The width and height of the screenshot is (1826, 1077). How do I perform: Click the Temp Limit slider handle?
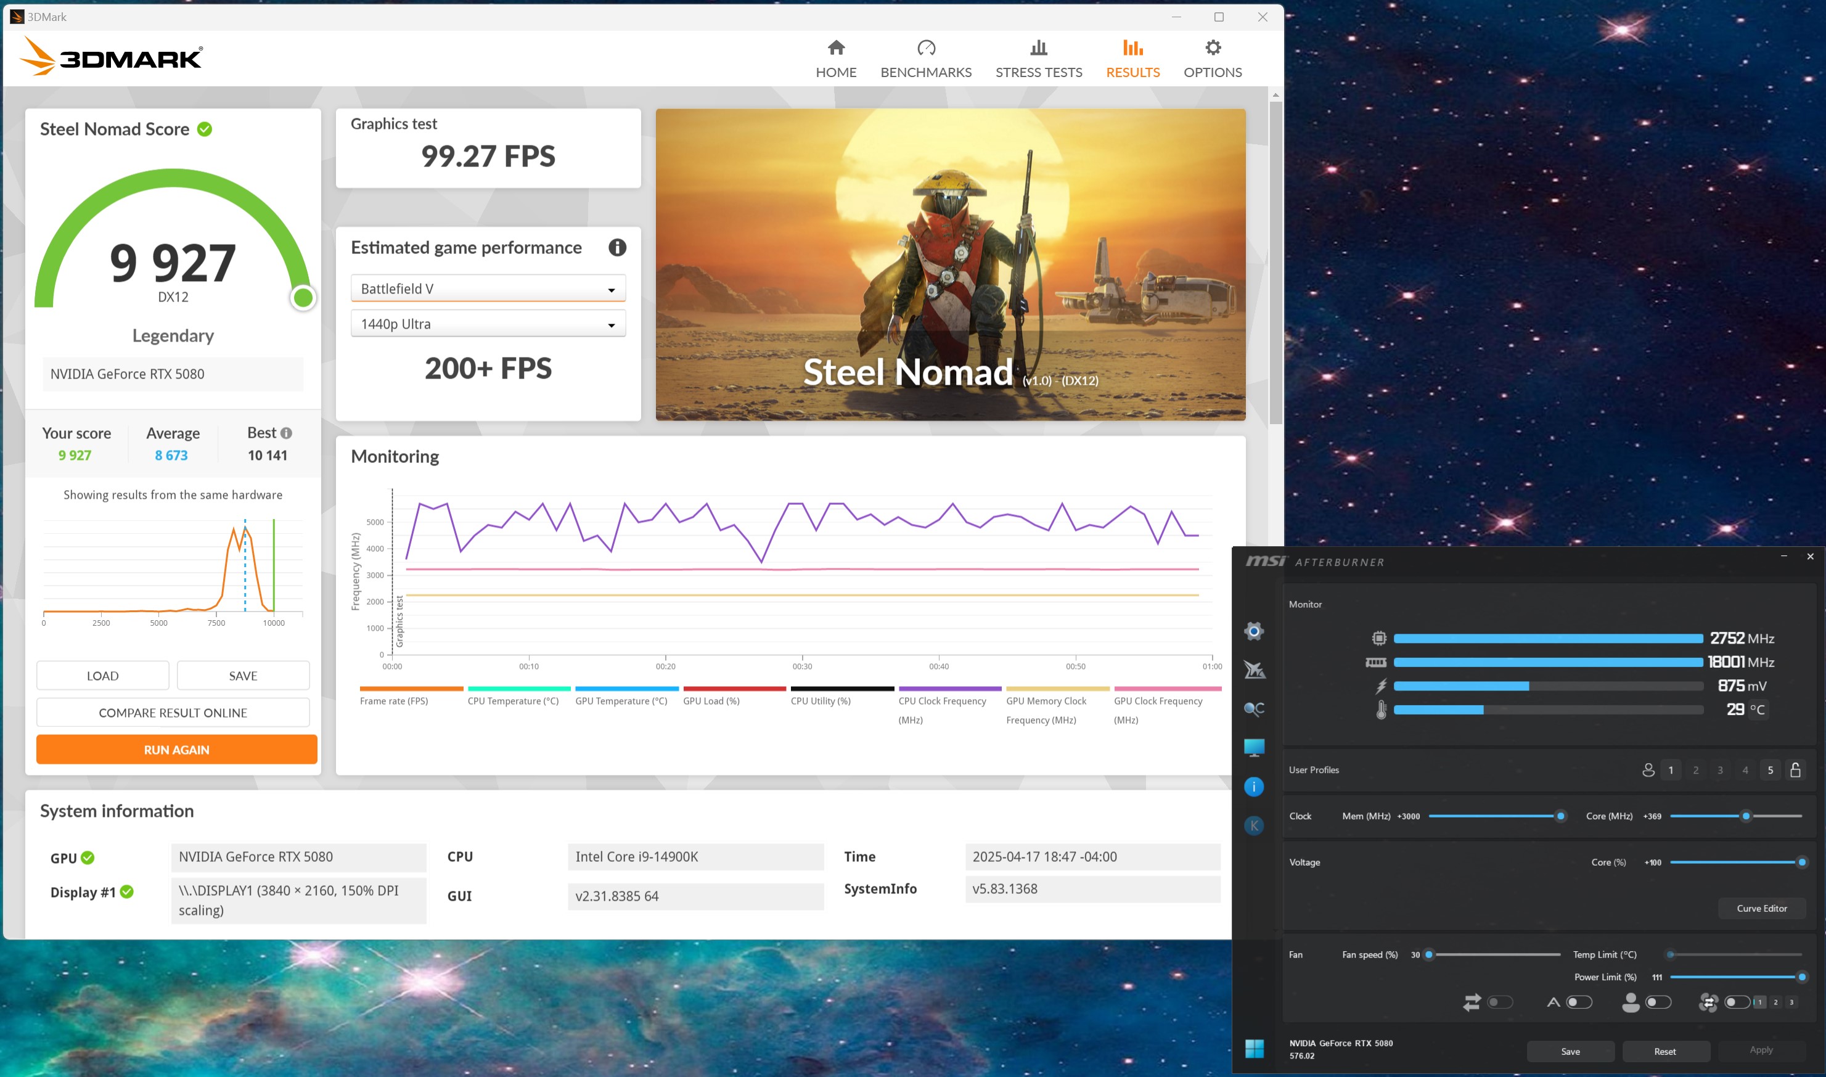click(1671, 955)
